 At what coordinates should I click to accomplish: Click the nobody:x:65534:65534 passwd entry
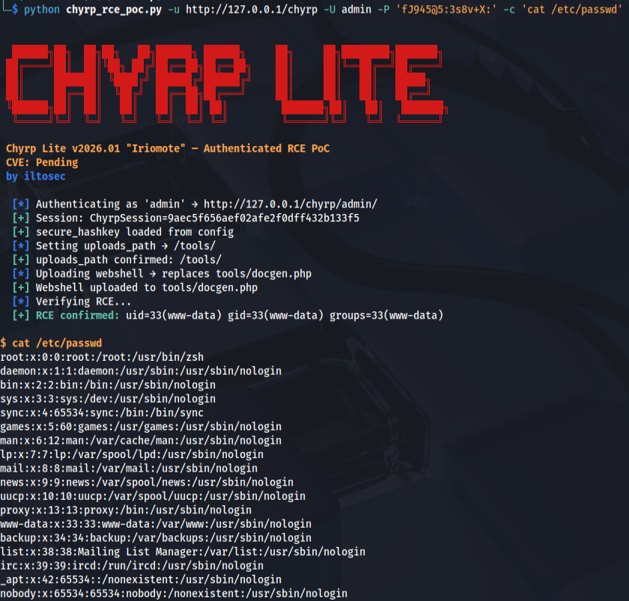(x=174, y=594)
